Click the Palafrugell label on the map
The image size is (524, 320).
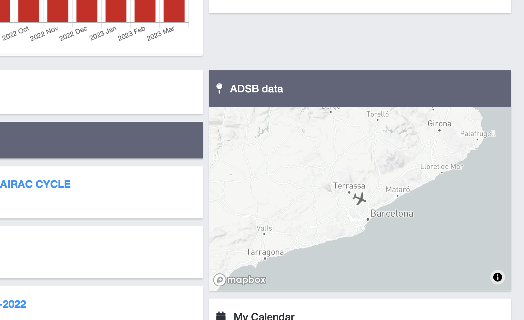pyautogui.click(x=477, y=134)
